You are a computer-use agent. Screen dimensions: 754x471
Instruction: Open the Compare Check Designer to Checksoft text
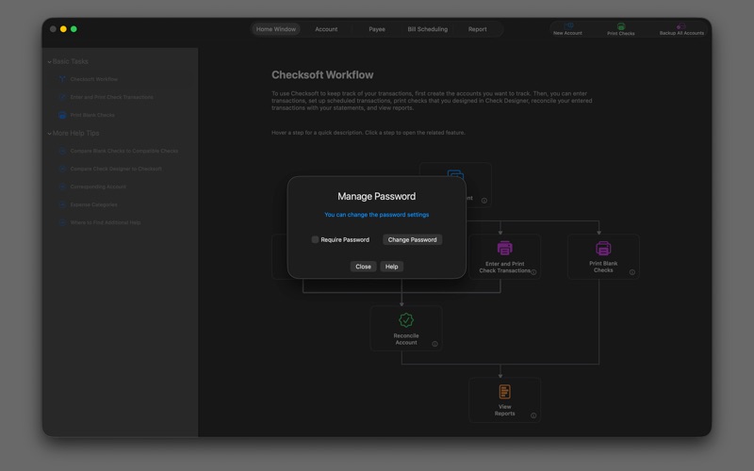(x=116, y=169)
